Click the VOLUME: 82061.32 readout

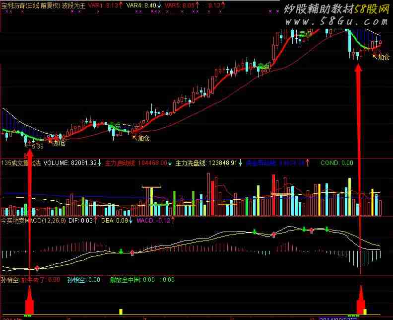pyautogui.click(x=72, y=163)
